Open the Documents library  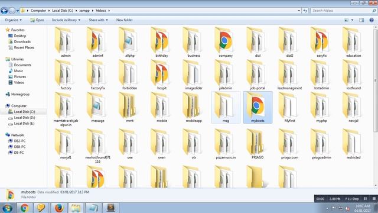[20, 65]
